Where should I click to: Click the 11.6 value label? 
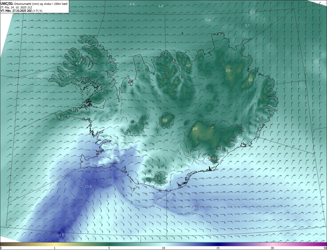(x=235, y=207)
